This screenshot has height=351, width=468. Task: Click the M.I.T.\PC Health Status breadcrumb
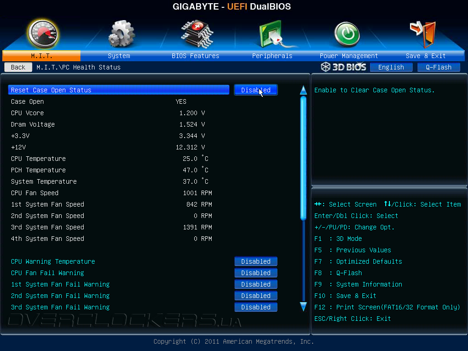point(79,67)
